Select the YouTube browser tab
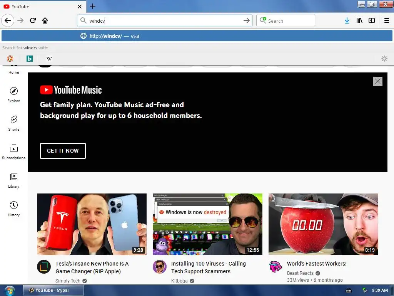Image resolution: width=394 pixels, height=296 pixels. point(43,6)
